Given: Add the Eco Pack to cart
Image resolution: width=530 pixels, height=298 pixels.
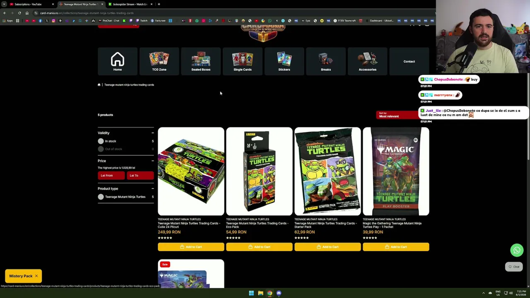Looking at the screenshot, I should click(x=259, y=247).
